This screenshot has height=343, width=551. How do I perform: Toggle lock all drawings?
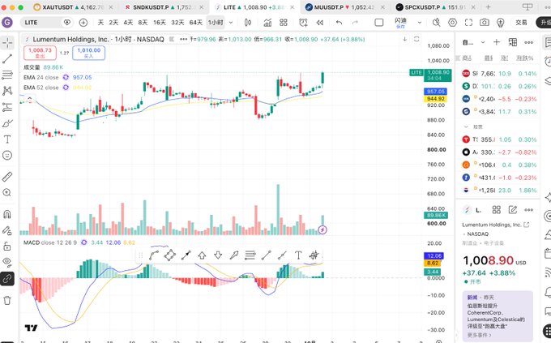point(7,247)
